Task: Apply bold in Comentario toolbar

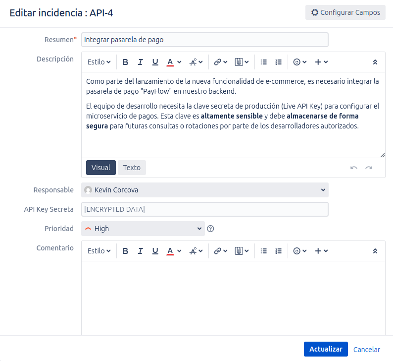Action: tap(125, 251)
